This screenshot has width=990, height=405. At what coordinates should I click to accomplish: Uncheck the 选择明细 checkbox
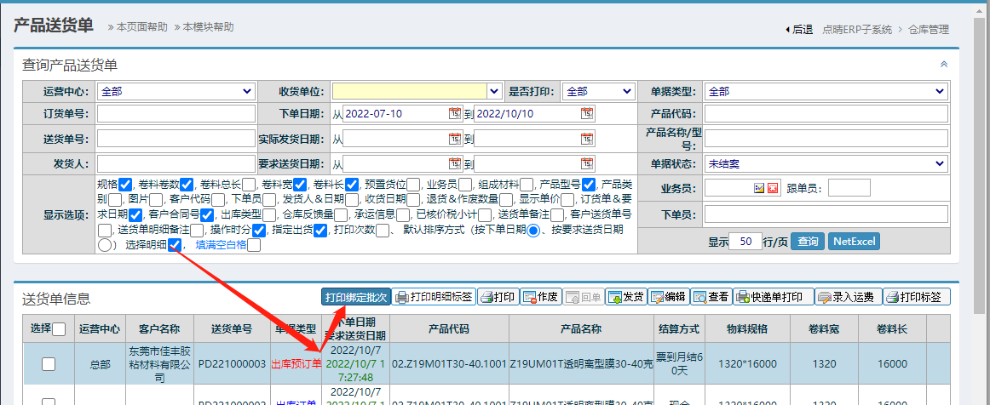(176, 245)
